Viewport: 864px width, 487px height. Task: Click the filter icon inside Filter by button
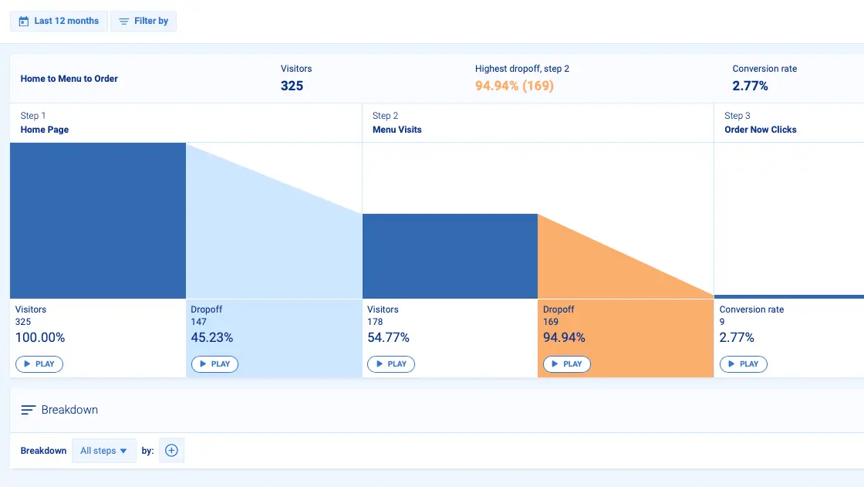[x=123, y=21]
